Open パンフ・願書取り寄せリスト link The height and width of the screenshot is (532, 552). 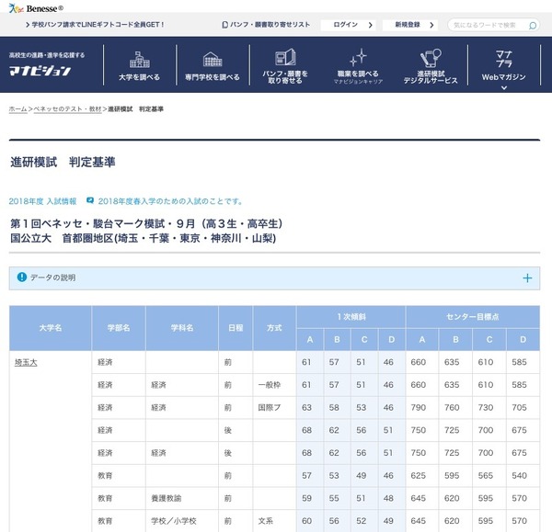pyautogui.click(x=270, y=25)
